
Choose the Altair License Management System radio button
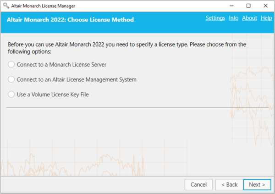point(11,79)
